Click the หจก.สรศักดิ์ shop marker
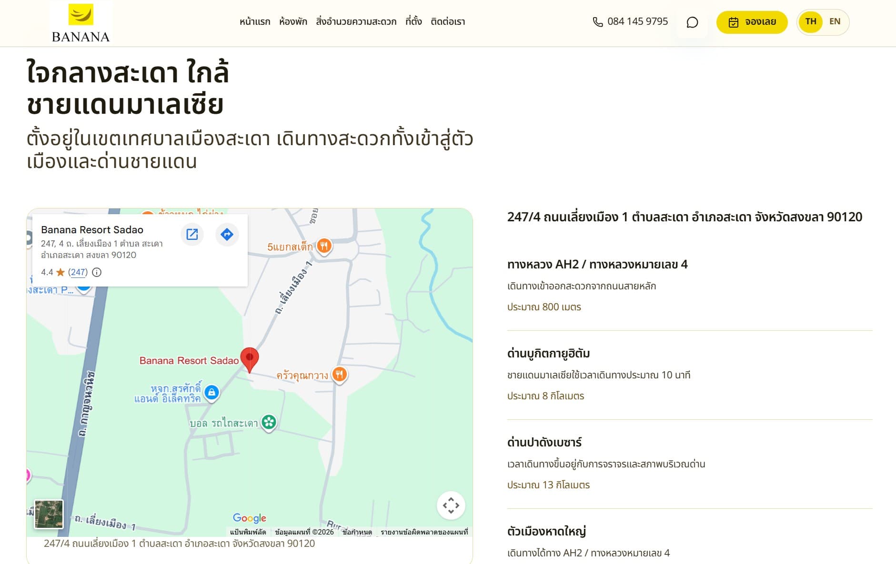 tap(212, 393)
